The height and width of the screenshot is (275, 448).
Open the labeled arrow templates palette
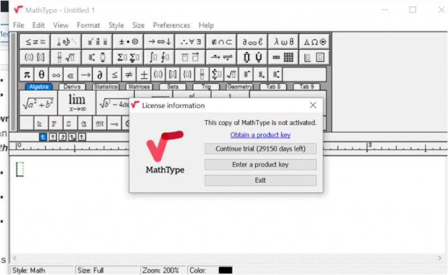tap(221, 58)
